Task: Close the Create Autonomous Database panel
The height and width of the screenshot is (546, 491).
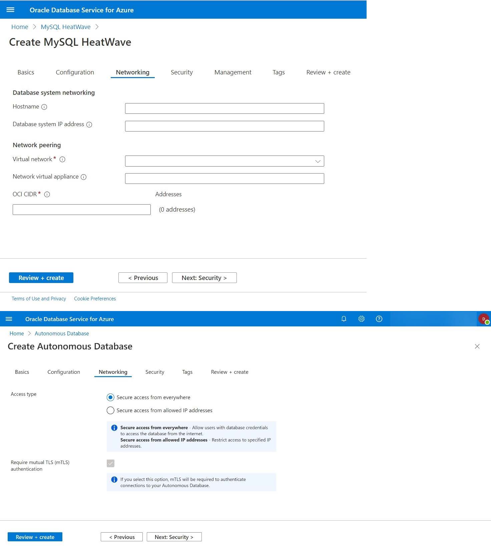Action: click(477, 346)
